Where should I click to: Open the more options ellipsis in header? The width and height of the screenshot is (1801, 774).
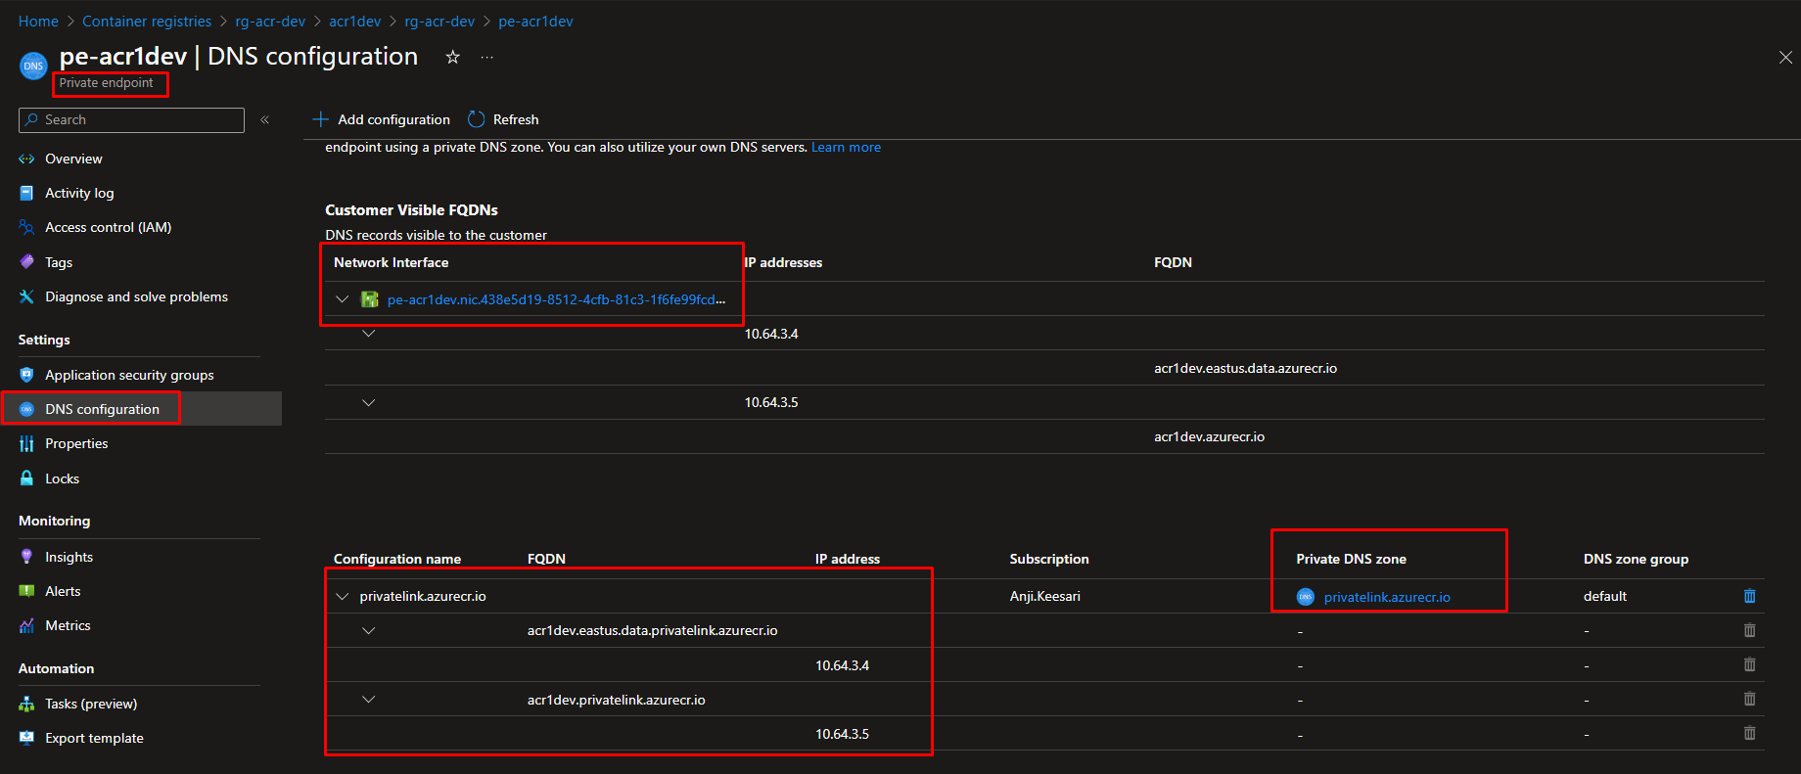pyautogui.click(x=486, y=57)
